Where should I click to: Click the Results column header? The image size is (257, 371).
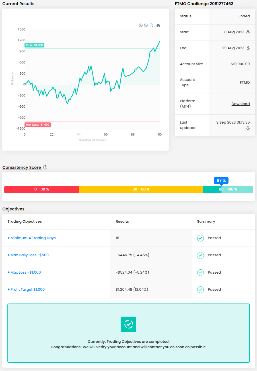[x=122, y=222]
